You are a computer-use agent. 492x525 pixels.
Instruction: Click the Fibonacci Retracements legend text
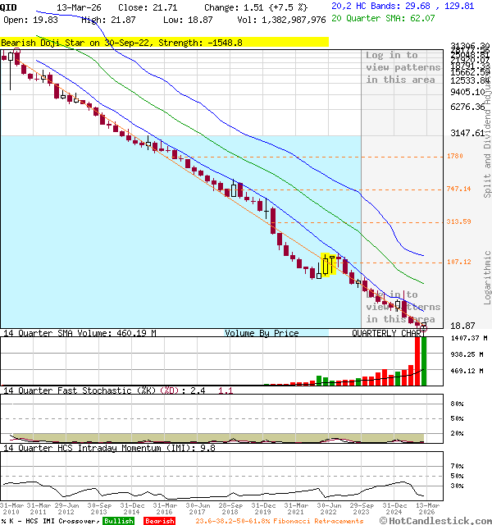279,521
